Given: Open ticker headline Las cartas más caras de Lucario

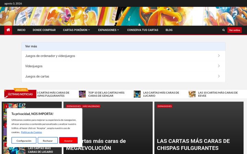Looking at the screenshot, I should coord(161,94).
